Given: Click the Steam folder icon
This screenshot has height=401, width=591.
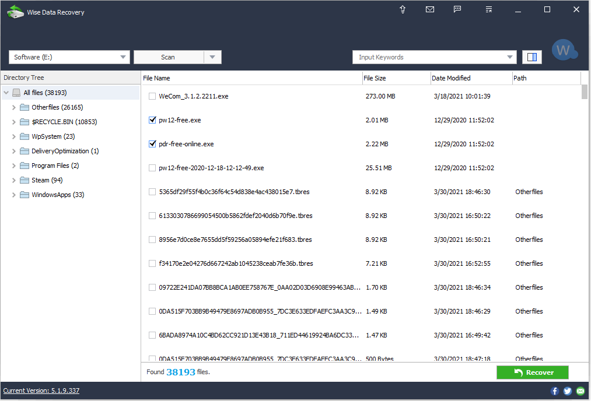Looking at the screenshot, I should (x=25, y=180).
